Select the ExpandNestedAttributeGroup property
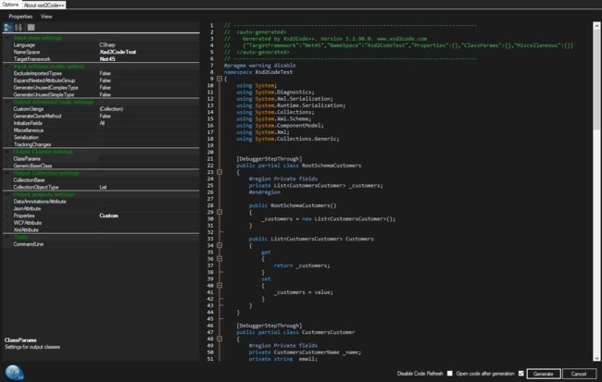 [44, 80]
